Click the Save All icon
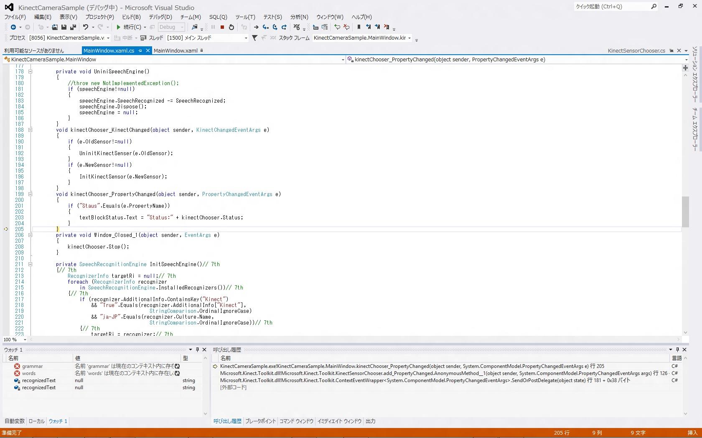This screenshot has width=702, height=438. [x=73, y=27]
